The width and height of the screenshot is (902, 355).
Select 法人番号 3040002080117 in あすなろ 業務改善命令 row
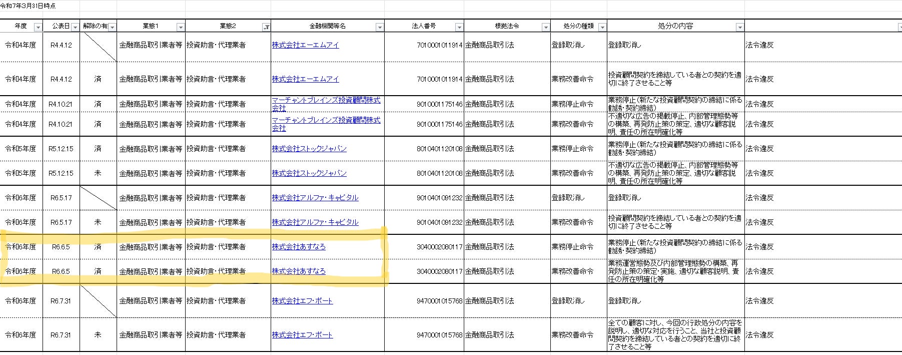424,271
